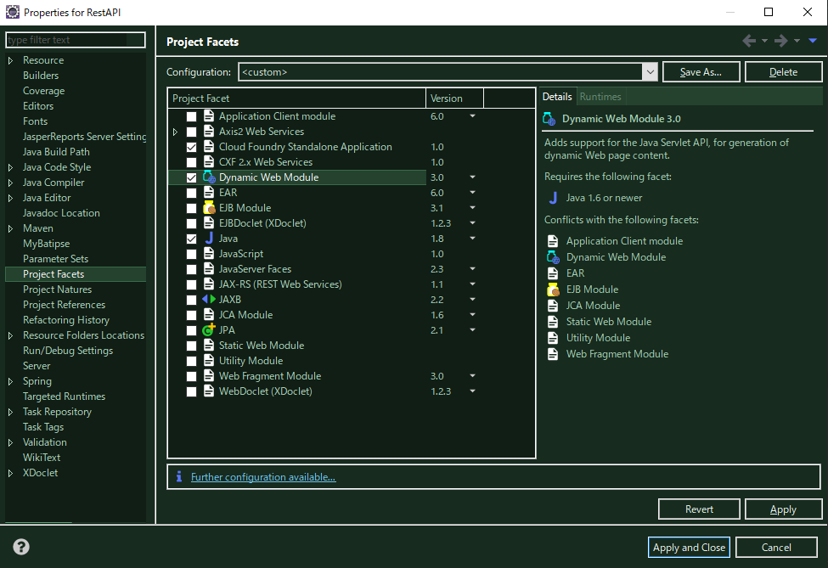Click the info icon beside further configuration

pyautogui.click(x=178, y=477)
